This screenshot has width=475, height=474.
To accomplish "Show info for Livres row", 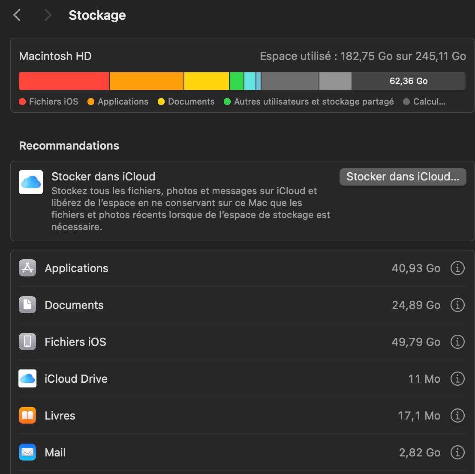I will point(457,416).
